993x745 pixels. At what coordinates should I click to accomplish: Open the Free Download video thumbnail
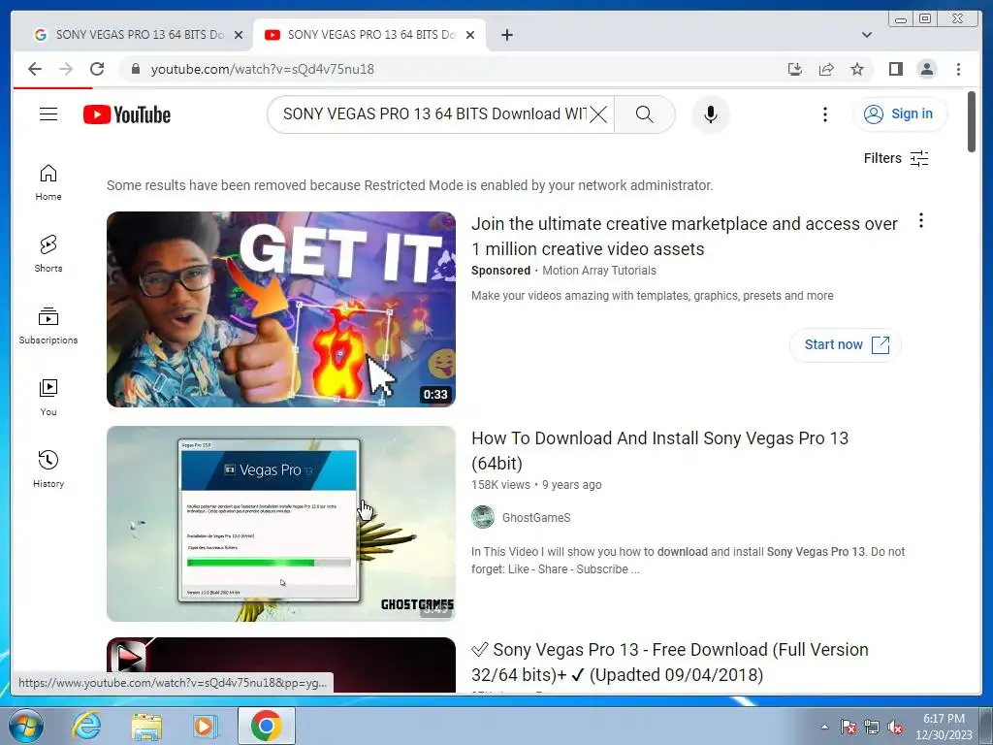click(x=280, y=664)
